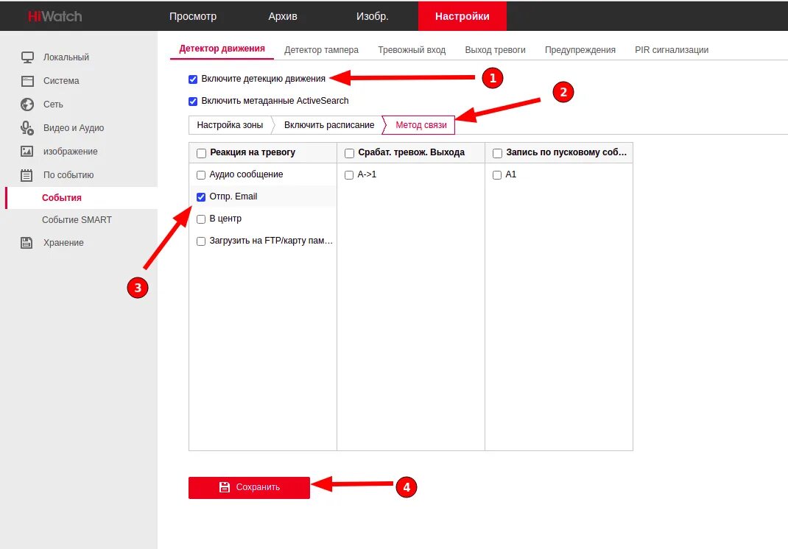Tick the A->1 alarm output checkbox
Screen dimensions: 788x549
349,175
